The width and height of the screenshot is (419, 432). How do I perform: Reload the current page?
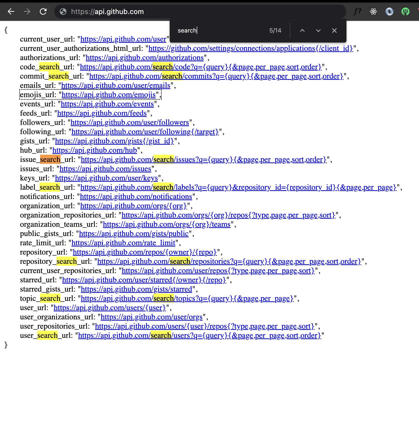click(x=43, y=12)
